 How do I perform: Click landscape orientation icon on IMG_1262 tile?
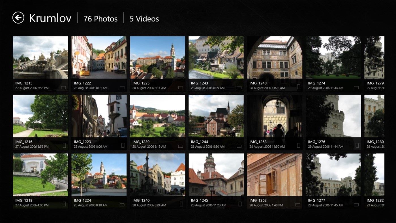298,205
